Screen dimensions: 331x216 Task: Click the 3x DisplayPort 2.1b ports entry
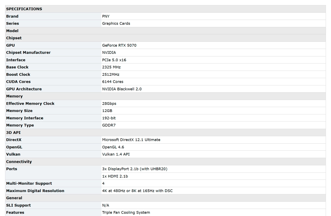[x=135, y=169]
